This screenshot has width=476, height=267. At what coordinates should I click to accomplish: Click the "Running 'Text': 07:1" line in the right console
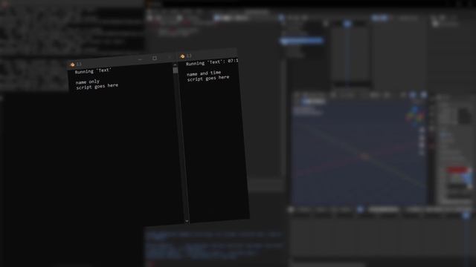[x=212, y=62]
